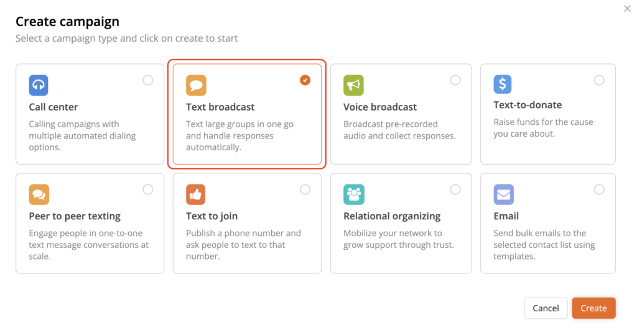Select the Text-to-donate radio button
The height and width of the screenshot is (328, 637).
pos(599,80)
